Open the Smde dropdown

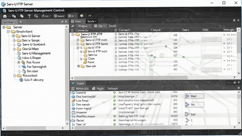point(92,21)
